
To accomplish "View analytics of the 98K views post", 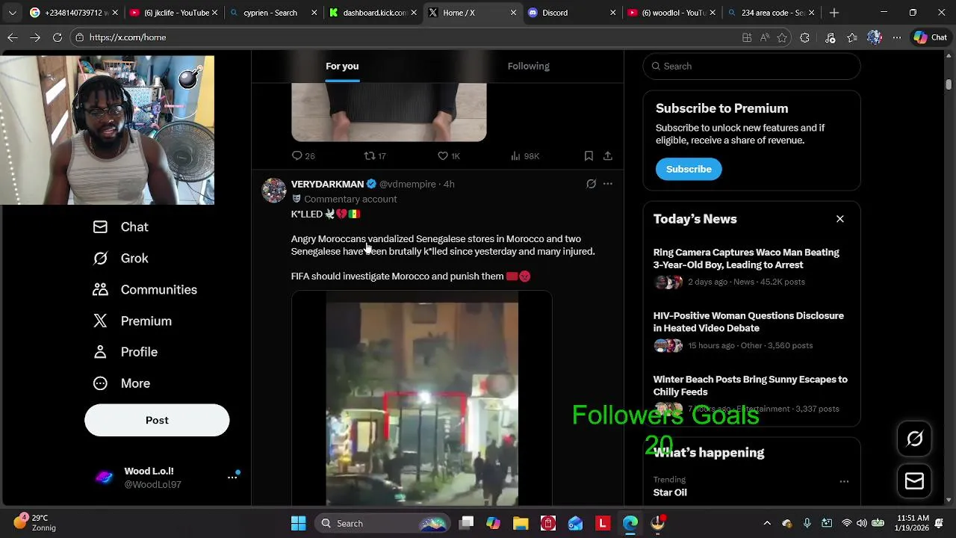I will pos(524,156).
